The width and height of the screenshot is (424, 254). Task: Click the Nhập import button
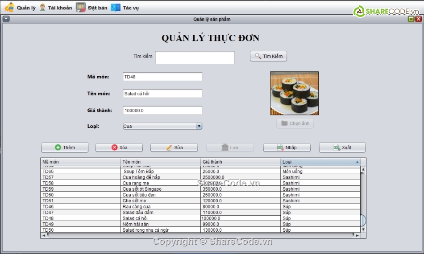(x=287, y=147)
